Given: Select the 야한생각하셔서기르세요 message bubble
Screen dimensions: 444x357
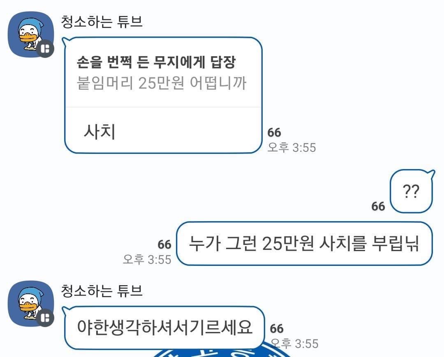Looking at the screenshot, I should [x=164, y=327].
